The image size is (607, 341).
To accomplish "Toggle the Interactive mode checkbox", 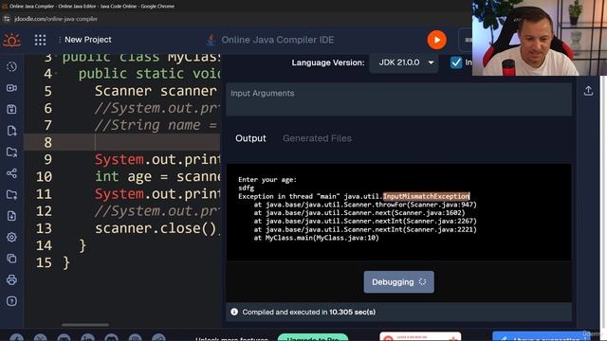I will (456, 63).
